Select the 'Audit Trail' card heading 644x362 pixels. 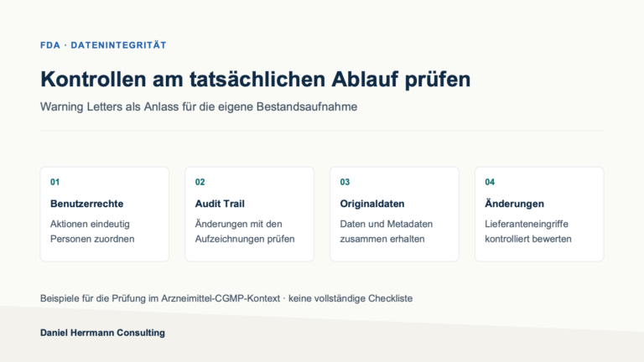click(x=220, y=204)
